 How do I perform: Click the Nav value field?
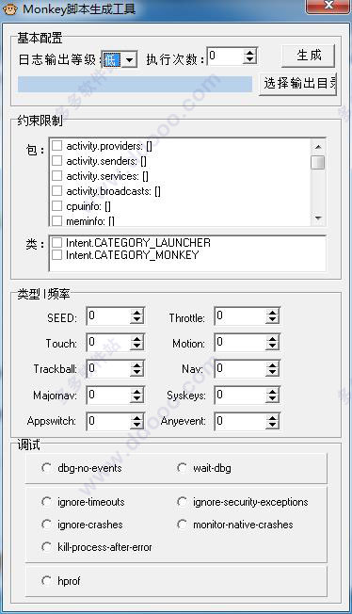click(240, 368)
